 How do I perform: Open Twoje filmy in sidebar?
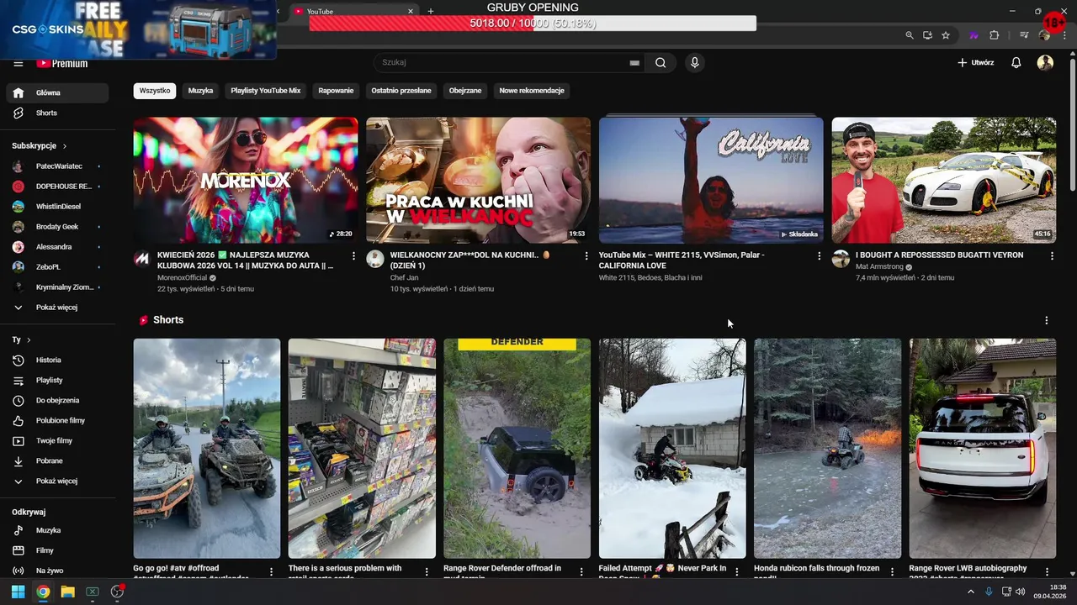coord(57,440)
